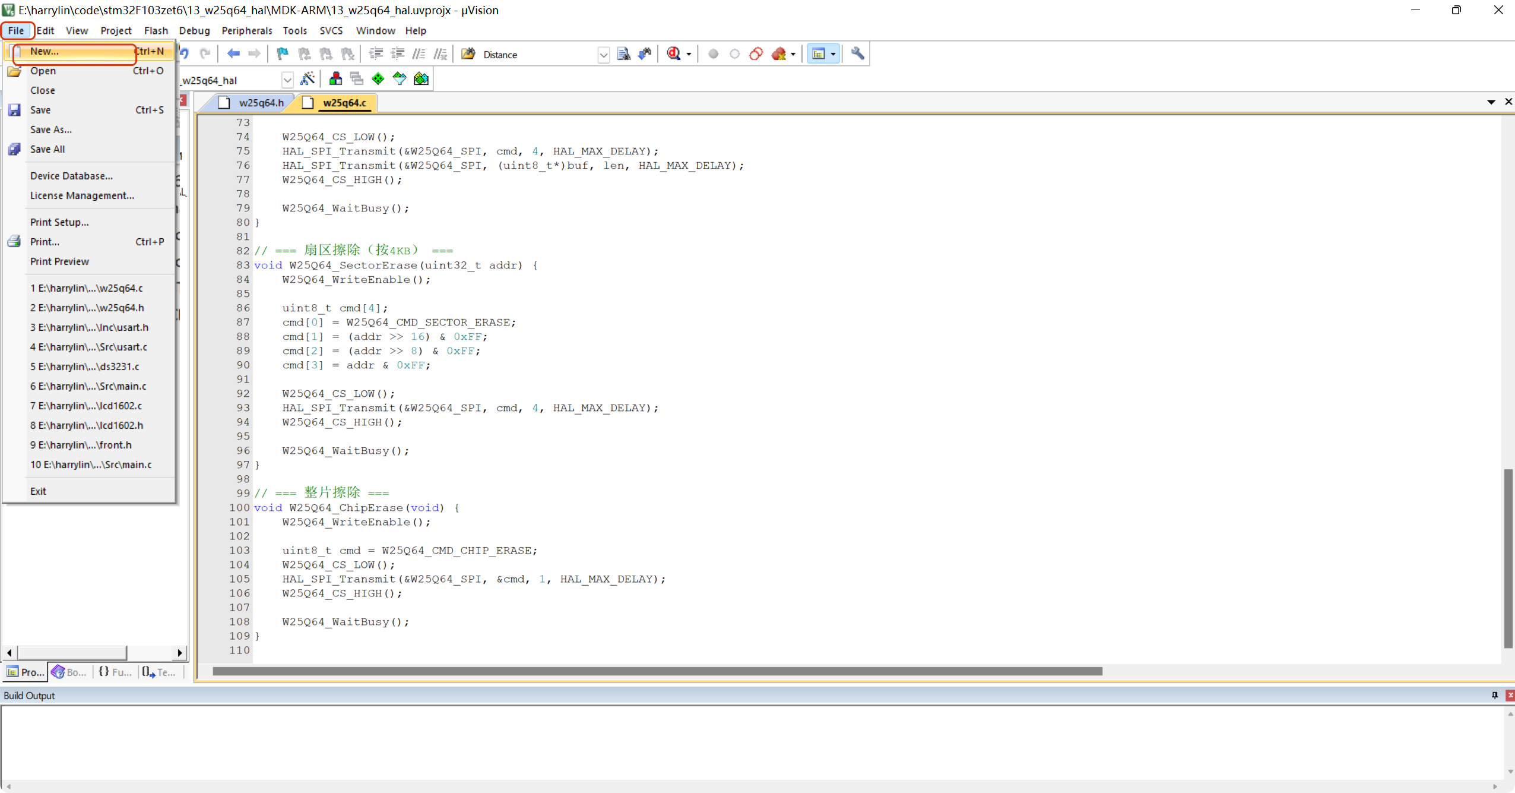Screen dimensions: 1515x793
Task: Click the Navigate Backwards blue arrow icon
Action: coord(233,54)
